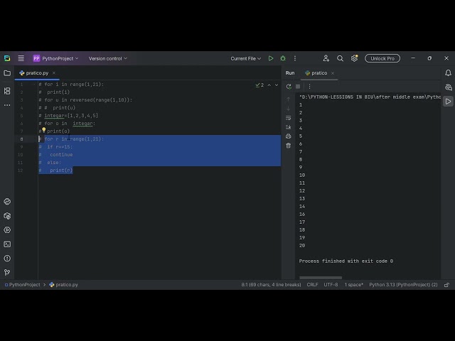Click the PyCharm logo icon
The image size is (455, 341).
pyautogui.click(x=7, y=58)
